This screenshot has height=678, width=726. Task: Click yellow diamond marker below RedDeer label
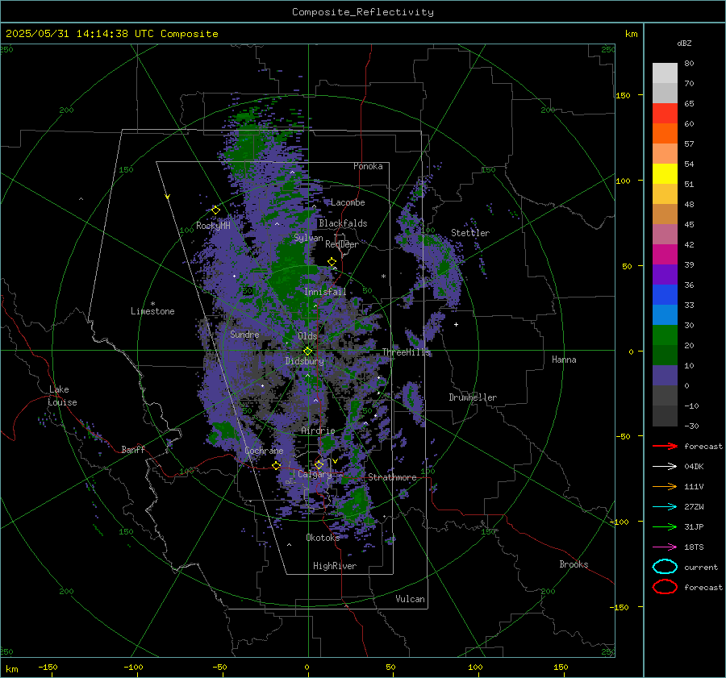pos(332,262)
